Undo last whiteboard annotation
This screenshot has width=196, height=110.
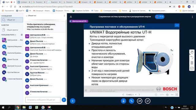coord(192,57)
